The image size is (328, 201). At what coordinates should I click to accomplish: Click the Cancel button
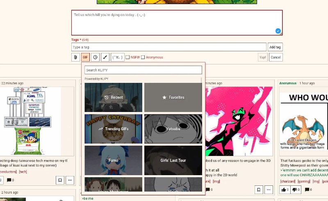[x=276, y=57]
